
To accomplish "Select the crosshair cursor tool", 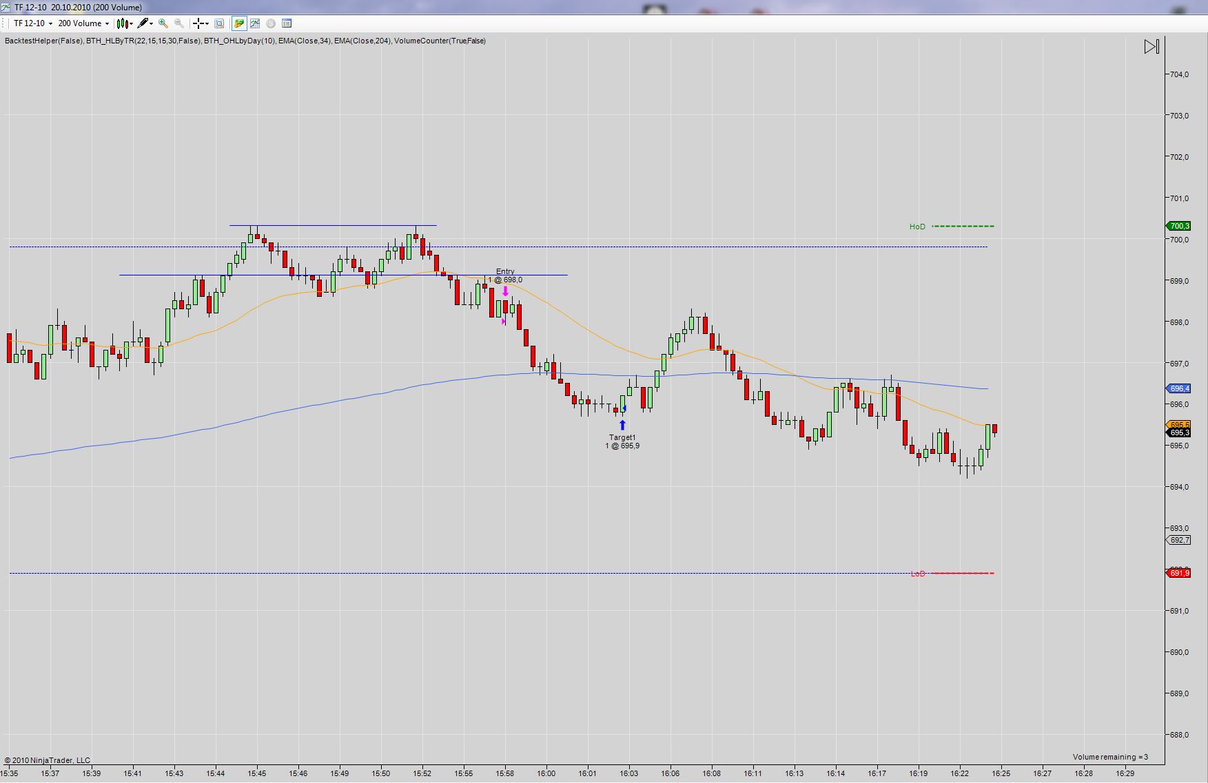I will 199,23.
